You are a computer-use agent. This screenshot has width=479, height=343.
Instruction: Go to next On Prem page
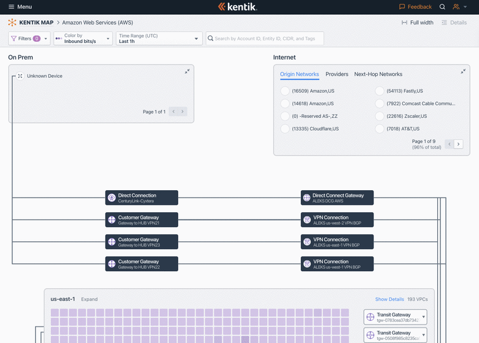(x=182, y=112)
